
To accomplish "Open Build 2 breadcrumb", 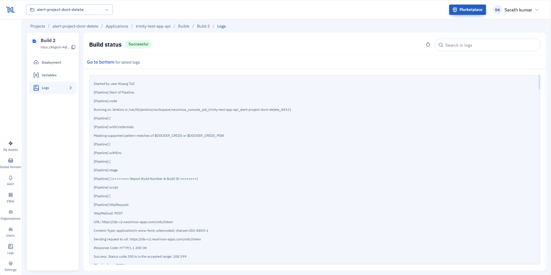I will pyautogui.click(x=203, y=26).
